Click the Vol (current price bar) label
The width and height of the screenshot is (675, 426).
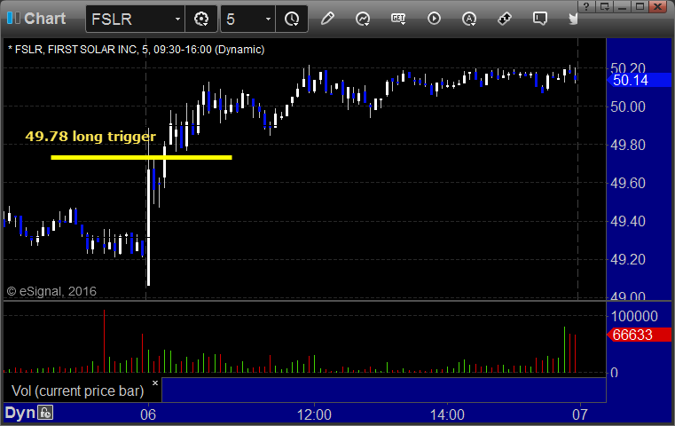point(77,390)
